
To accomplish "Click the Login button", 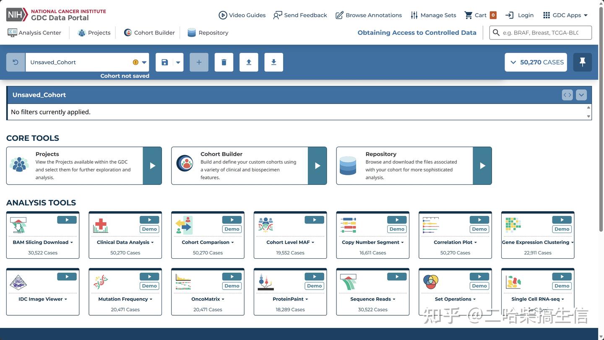I will click(519, 15).
